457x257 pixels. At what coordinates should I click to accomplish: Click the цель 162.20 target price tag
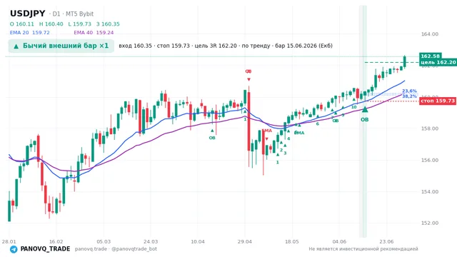coord(438,62)
